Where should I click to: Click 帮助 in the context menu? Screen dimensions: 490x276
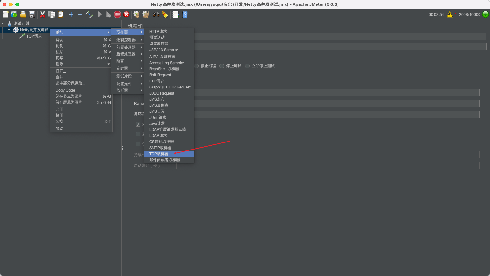(x=81, y=128)
